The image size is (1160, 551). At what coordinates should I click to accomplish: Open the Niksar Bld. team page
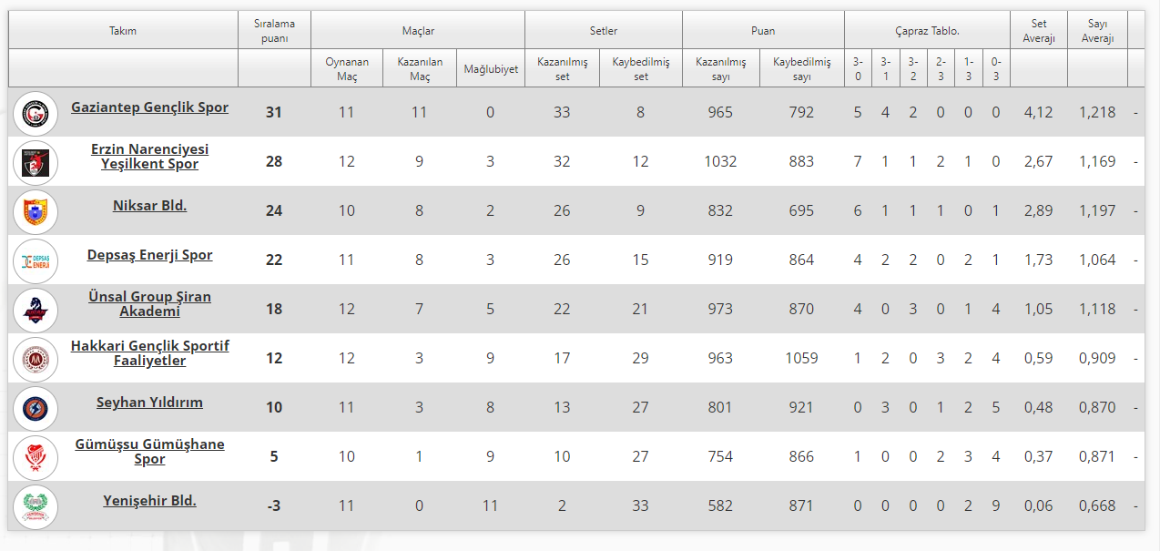pos(149,206)
